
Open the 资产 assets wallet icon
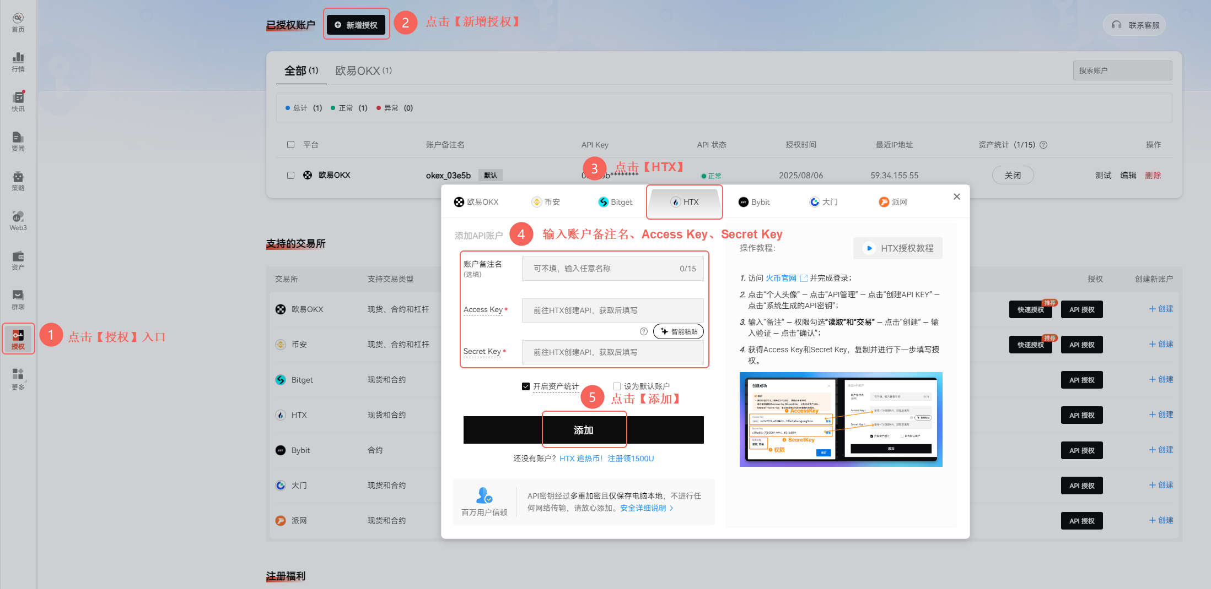click(x=18, y=260)
